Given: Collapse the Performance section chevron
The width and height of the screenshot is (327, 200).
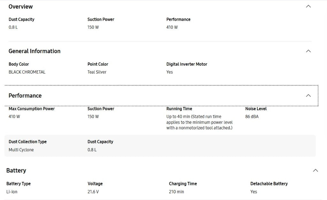Looking at the screenshot, I should [x=308, y=96].
